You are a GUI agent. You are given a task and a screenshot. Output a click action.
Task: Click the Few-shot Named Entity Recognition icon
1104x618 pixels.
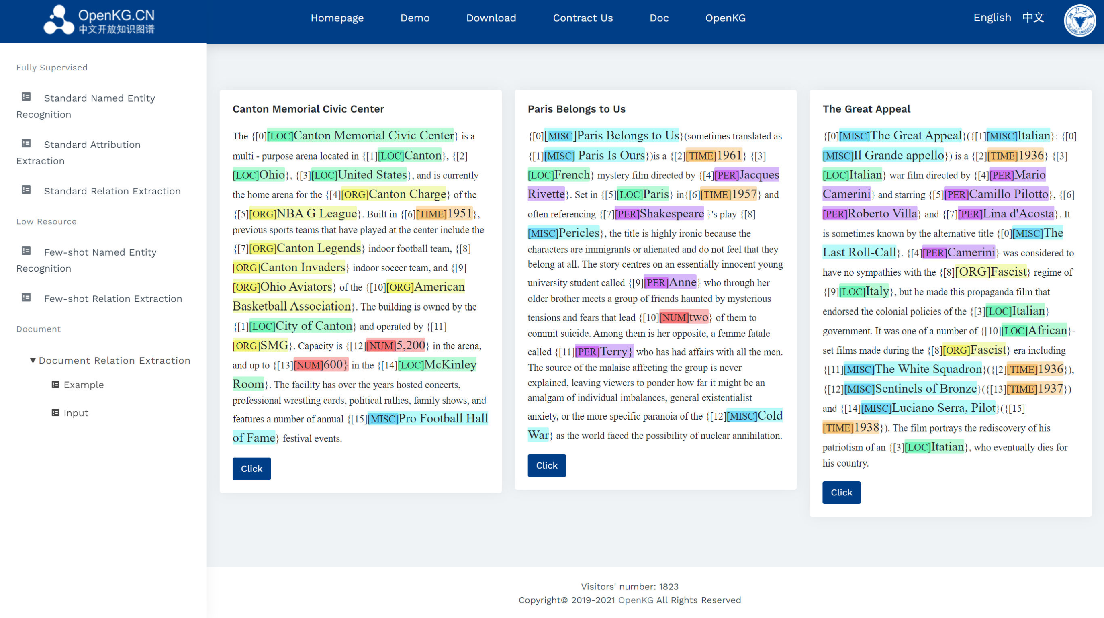click(26, 251)
